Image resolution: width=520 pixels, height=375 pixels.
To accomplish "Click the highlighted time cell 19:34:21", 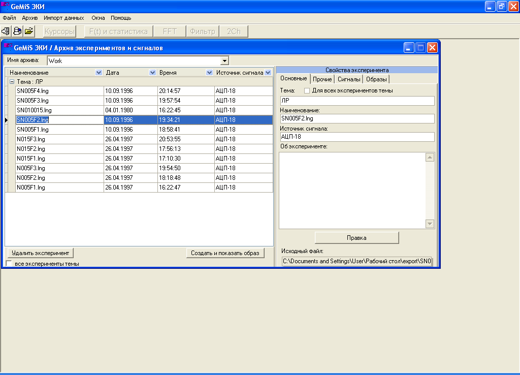I will click(186, 120).
